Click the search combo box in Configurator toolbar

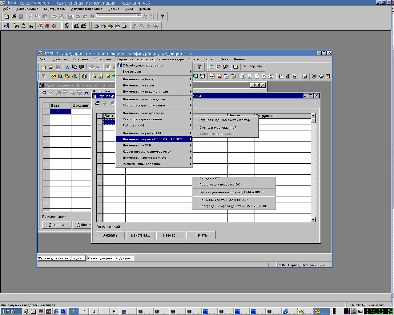click(119, 15)
